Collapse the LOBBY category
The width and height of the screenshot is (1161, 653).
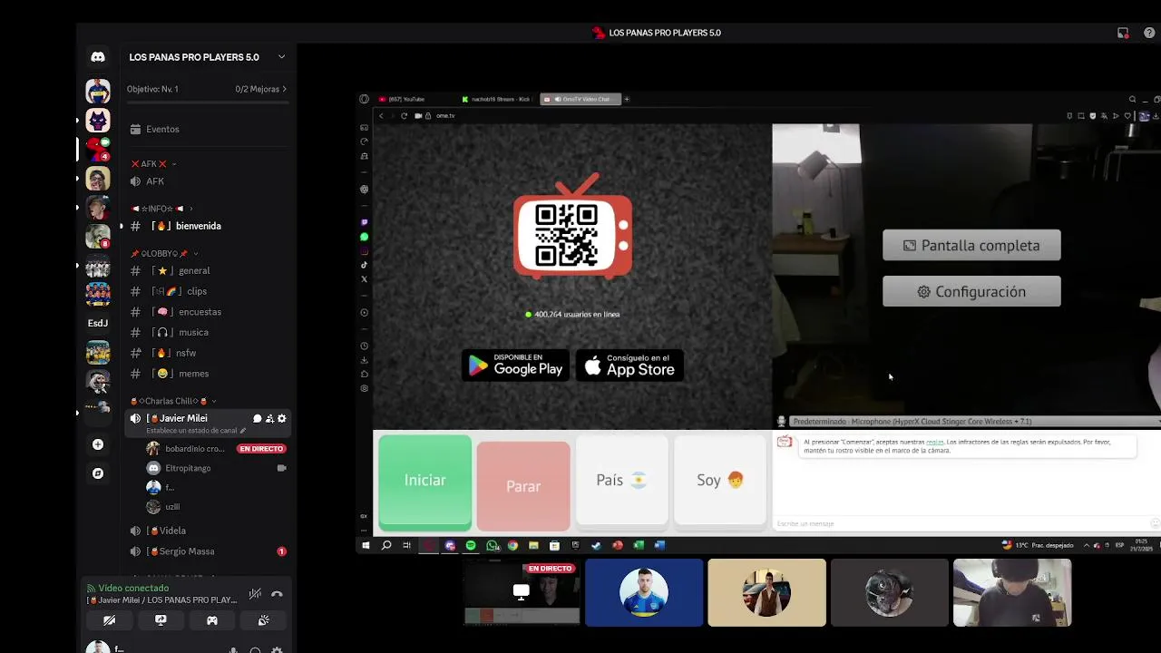click(x=164, y=254)
